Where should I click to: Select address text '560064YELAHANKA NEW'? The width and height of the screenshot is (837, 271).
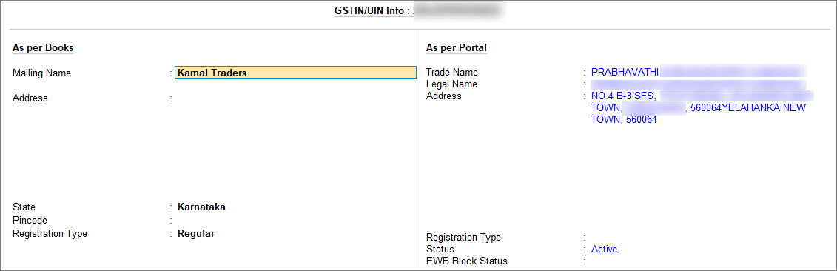coord(748,108)
